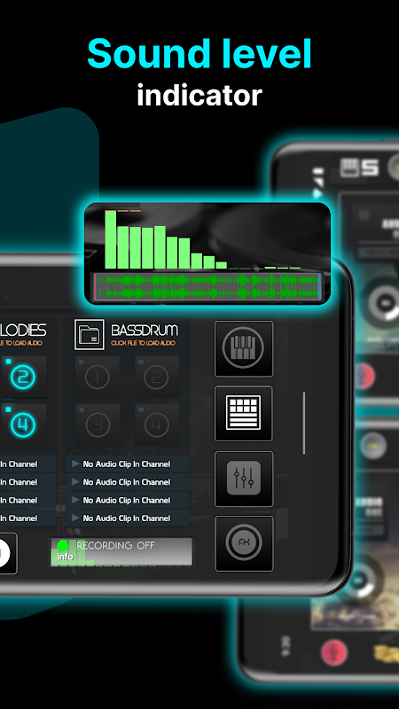Click the BASSDRUM heading text
This screenshot has height=709, width=399.
(x=145, y=330)
